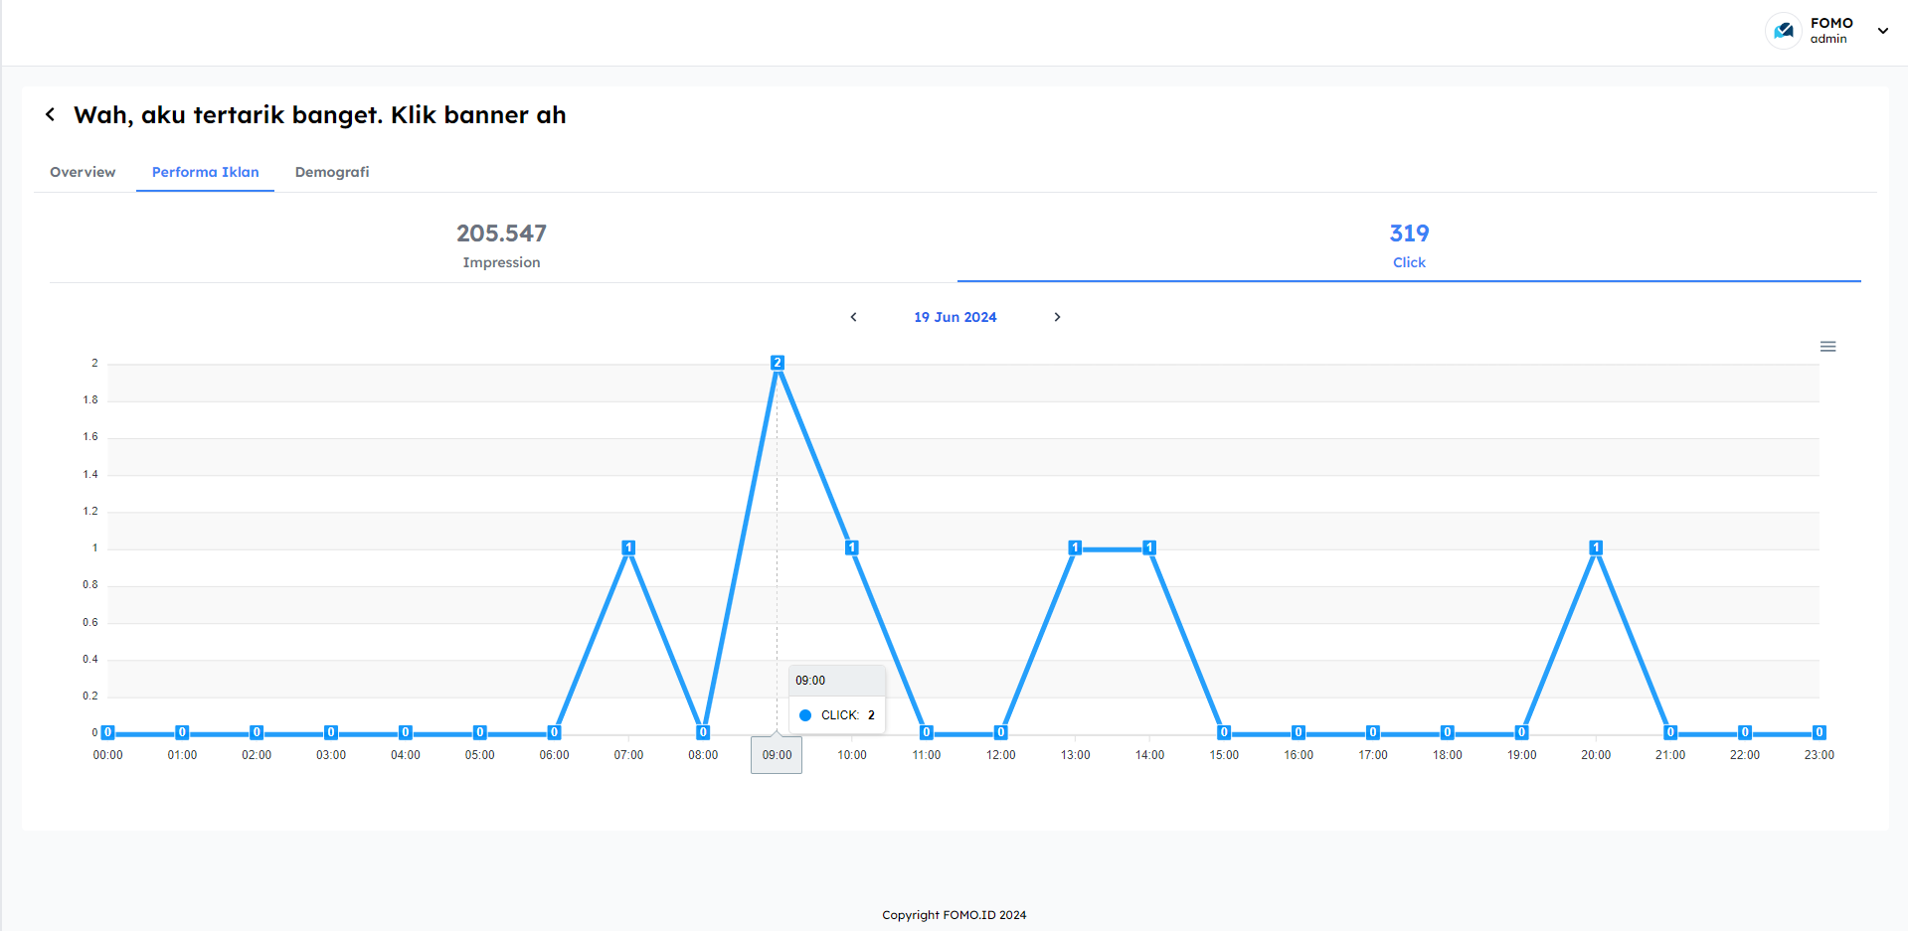This screenshot has width=1908, height=931.
Task: Expand the FOMO admin account dropdown
Action: point(1882,31)
